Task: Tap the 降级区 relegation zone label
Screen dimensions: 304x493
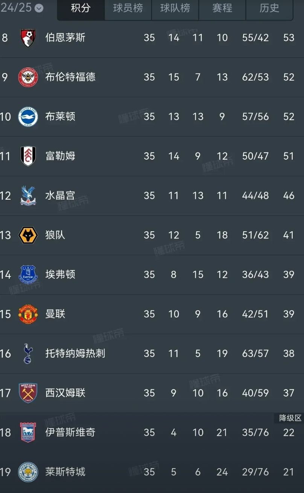Action: 290,418
